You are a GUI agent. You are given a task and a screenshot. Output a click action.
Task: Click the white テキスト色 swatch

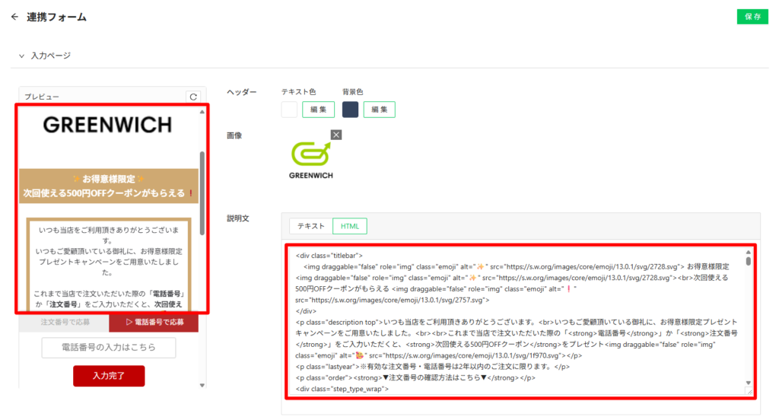pyautogui.click(x=289, y=110)
